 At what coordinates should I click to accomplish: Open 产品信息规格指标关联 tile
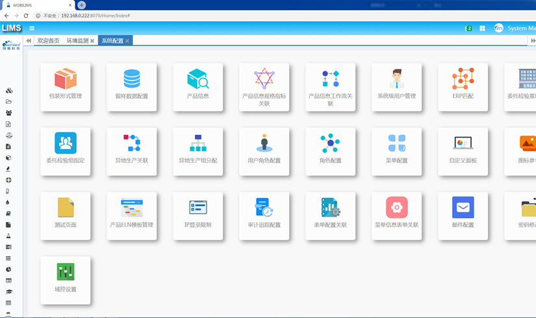click(264, 87)
